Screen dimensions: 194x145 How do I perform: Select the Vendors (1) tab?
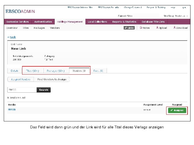(x=79, y=71)
